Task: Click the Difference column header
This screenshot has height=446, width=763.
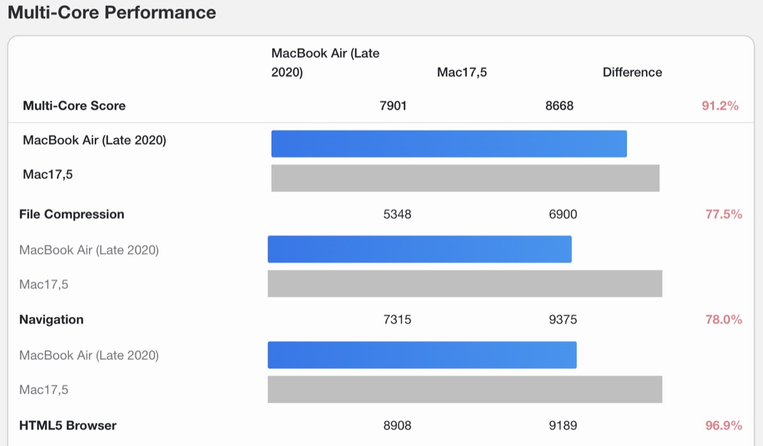Action: 632,72
